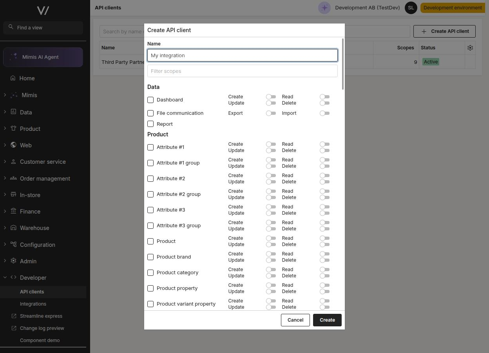Screen dimensions: 489x353
Task: Click the purple AI sparkle icon in header
Action: 324,8
